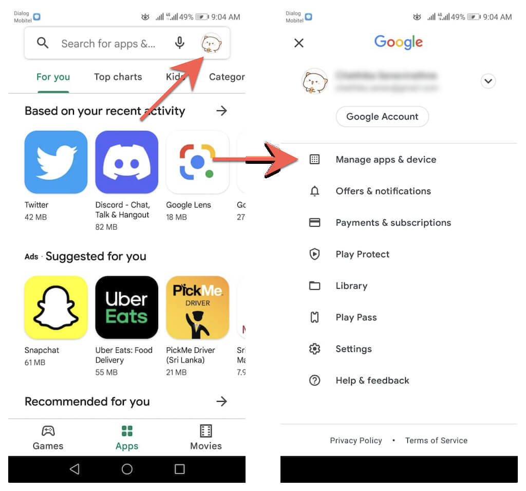Screen dimensions: 526x491
Task: Open the Snapchat app icon
Action: [x=56, y=307]
